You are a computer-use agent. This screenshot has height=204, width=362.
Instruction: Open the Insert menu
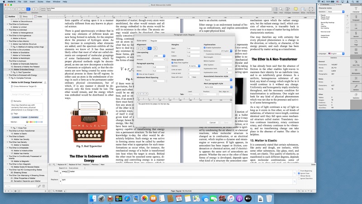click(32, 2)
